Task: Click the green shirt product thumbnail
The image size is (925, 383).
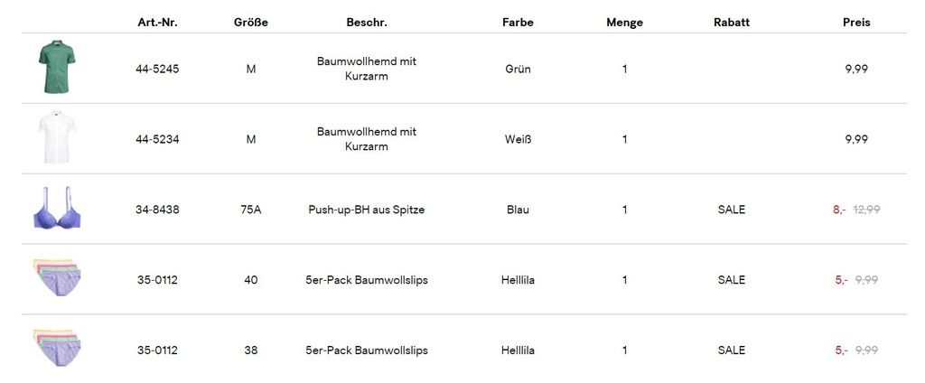Action: pos(57,68)
